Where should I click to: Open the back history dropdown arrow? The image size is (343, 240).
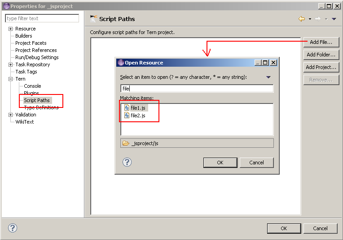[310, 19]
